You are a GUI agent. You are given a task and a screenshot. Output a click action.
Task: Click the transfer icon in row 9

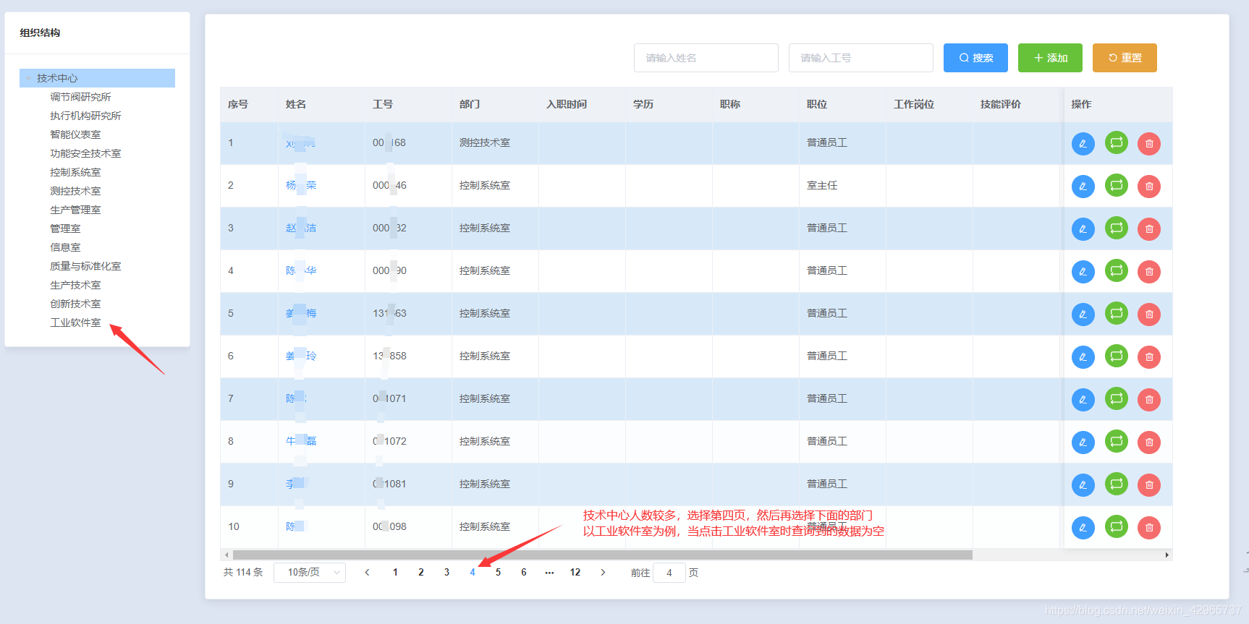tap(1117, 484)
